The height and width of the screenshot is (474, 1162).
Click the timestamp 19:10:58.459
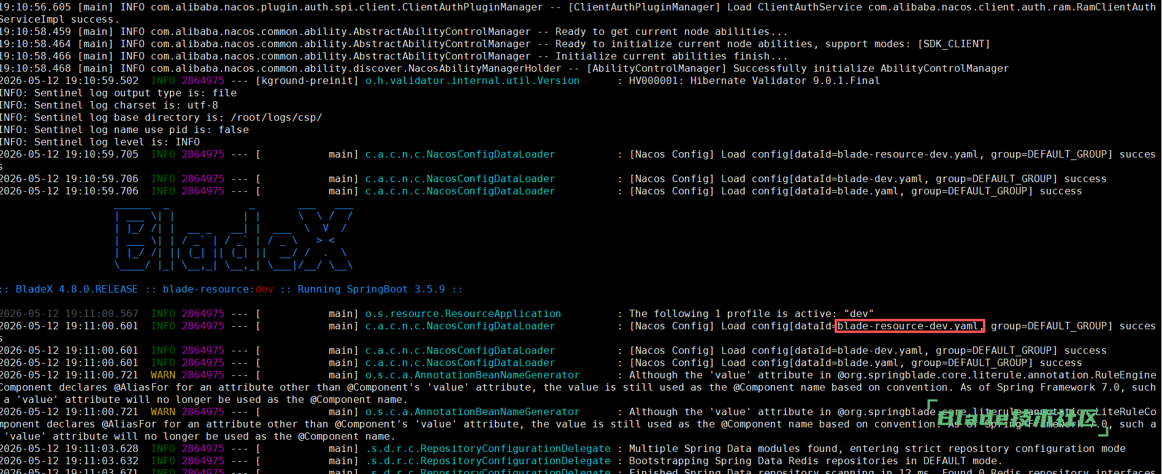click(x=36, y=32)
